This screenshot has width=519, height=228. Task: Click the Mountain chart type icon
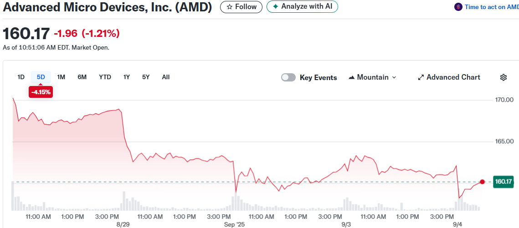point(351,77)
